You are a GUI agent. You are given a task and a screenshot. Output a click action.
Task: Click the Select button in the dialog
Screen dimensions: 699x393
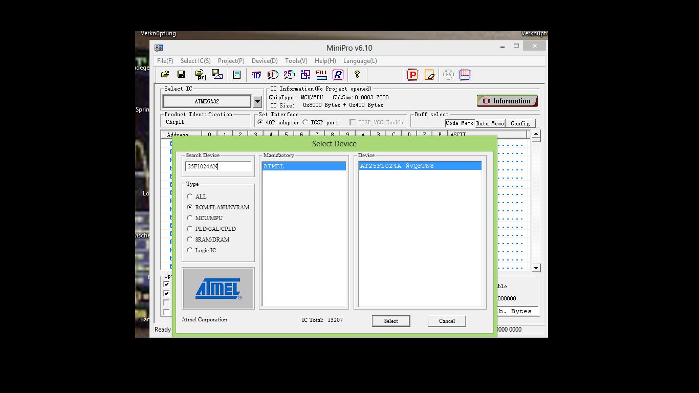coord(391,321)
